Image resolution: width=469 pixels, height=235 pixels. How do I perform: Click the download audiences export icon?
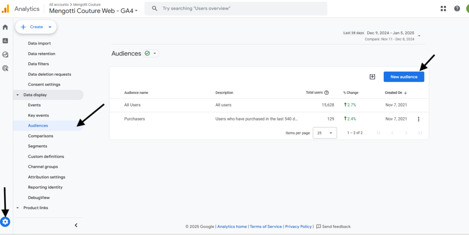[372, 77]
